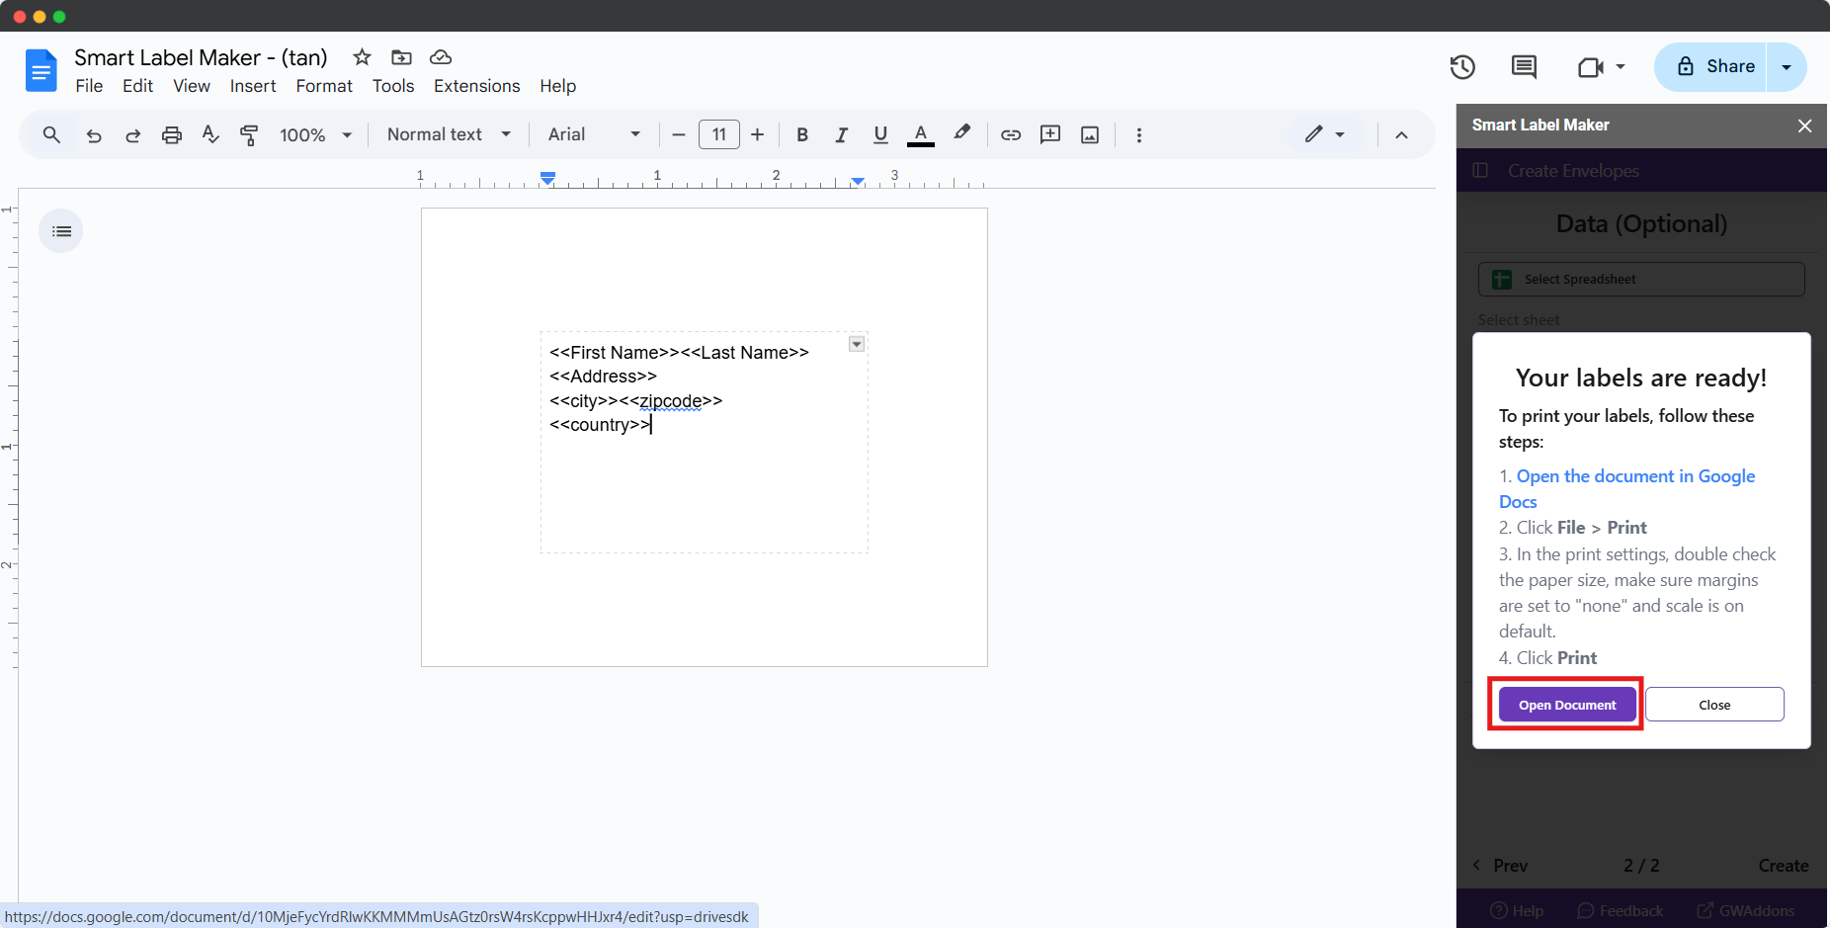Open GWAddons link in sidebar footer
This screenshot has width=1830, height=928.
pos(1746,911)
